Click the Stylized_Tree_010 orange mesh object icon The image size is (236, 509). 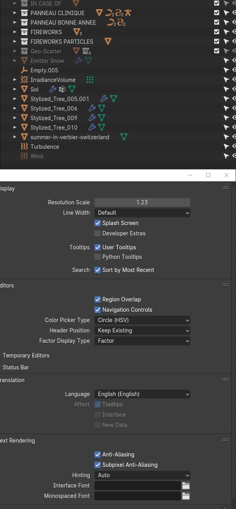(x=24, y=127)
